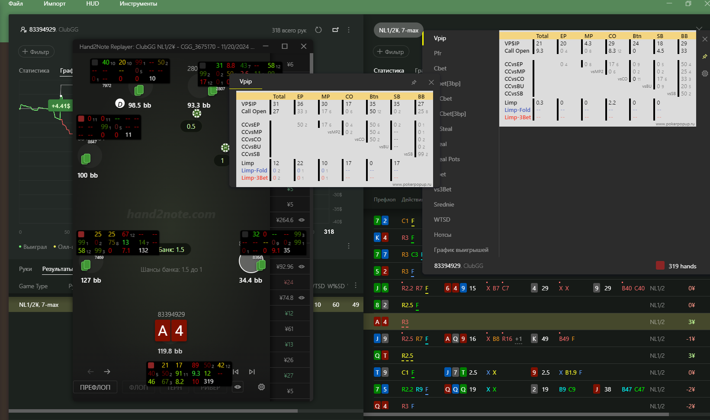Image resolution: width=710 pixels, height=420 pixels.
Task: Click the player icon beside 83394929, ClubGG
Action: pyautogui.click(x=23, y=29)
